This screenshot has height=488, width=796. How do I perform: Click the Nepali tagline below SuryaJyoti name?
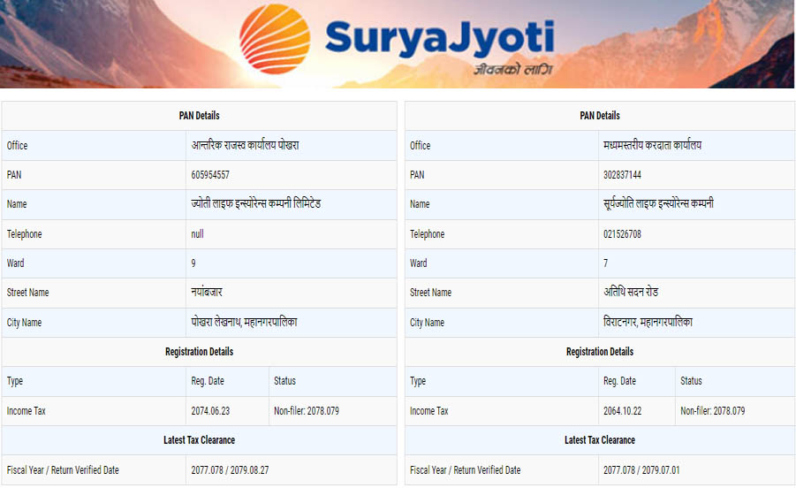[512, 69]
